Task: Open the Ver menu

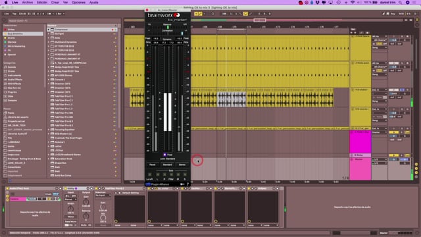Action: pyautogui.click(x=65, y=3)
